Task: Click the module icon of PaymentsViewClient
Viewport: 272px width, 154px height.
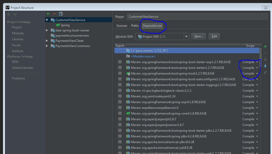Action: coord(53,41)
